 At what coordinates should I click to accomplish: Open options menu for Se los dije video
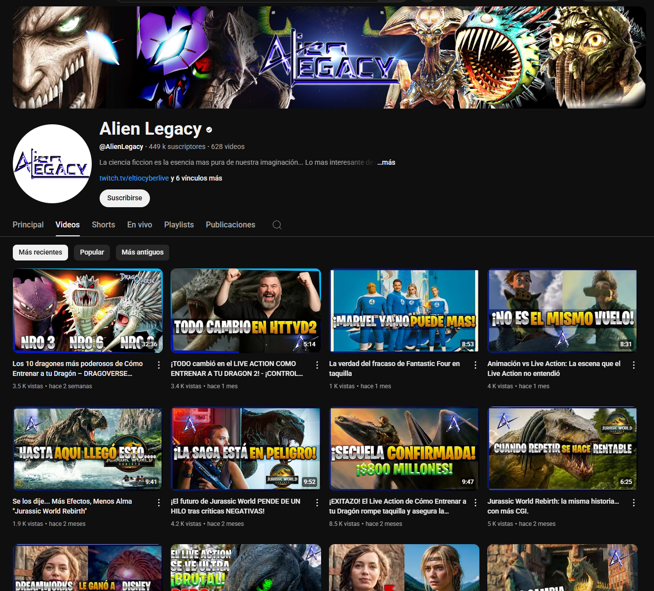pyautogui.click(x=159, y=503)
